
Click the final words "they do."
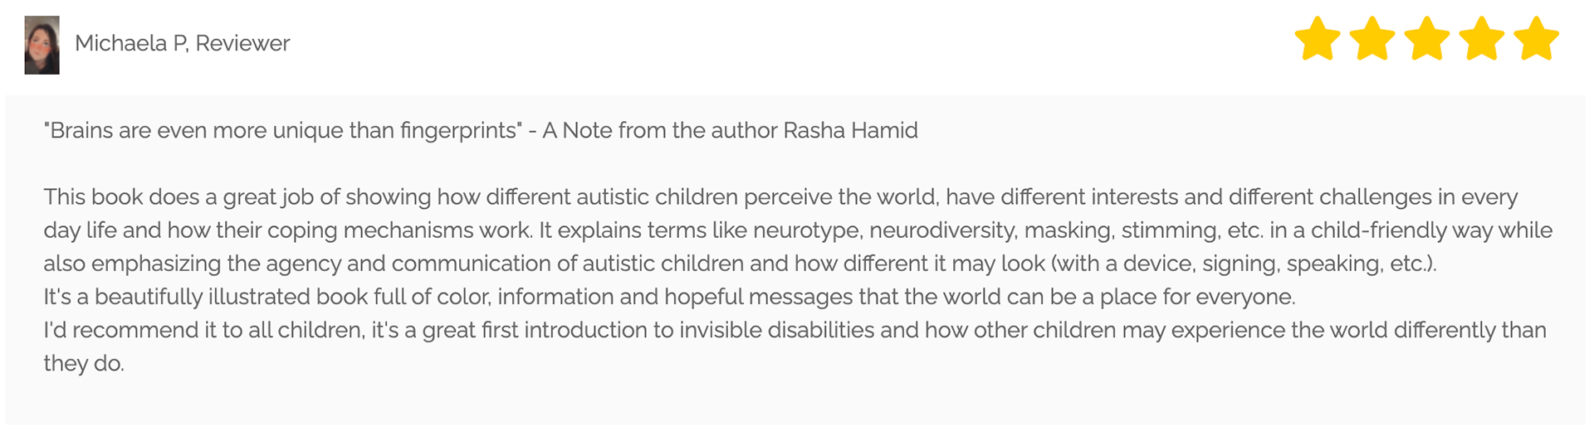[84, 363]
